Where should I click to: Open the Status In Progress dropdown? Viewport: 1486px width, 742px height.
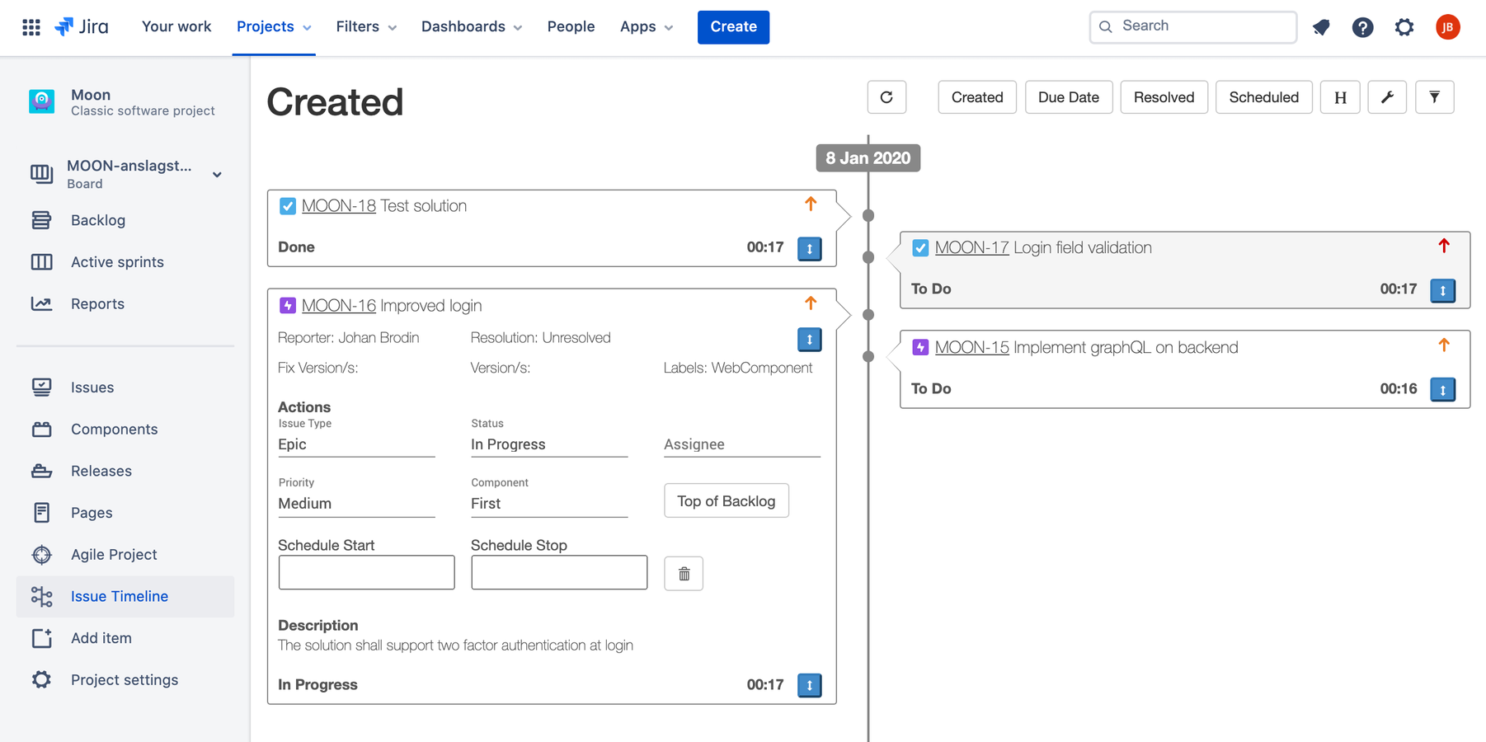[x=549, y=444]
